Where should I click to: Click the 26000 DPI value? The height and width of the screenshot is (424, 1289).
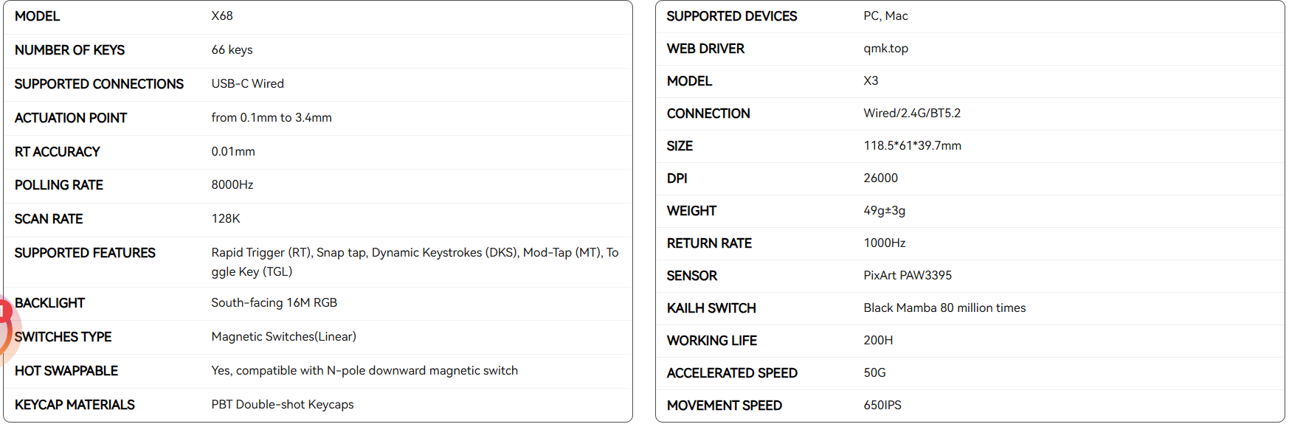pos(880,178)
